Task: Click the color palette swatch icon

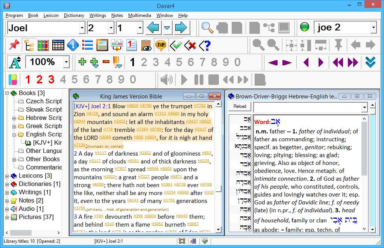Action: [13, 80]
